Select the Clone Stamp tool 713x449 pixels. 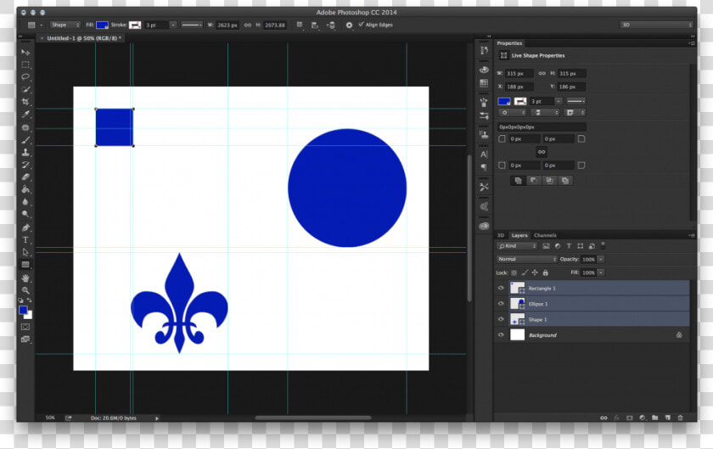pos(25,153)
